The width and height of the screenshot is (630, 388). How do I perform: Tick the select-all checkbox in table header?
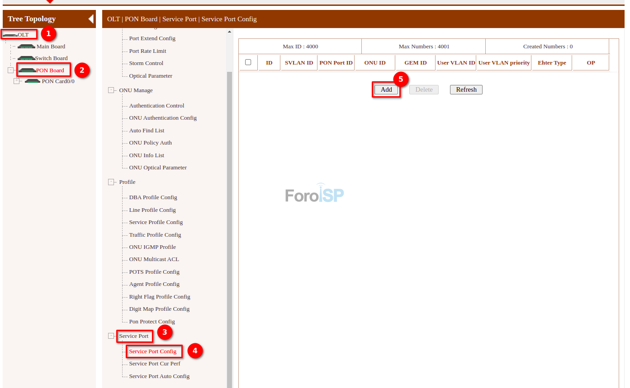(248, 62)
